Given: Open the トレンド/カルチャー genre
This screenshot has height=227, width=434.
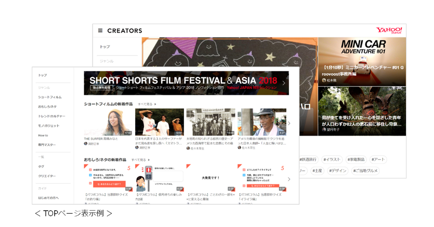Looking at the screenshot, I should click(52, 116).
